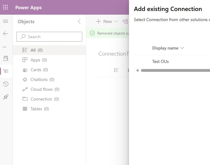The width and height of the screenshot is (210, 165).
Task: Open the History icon in left rail
Action: [x=6, y=84]
